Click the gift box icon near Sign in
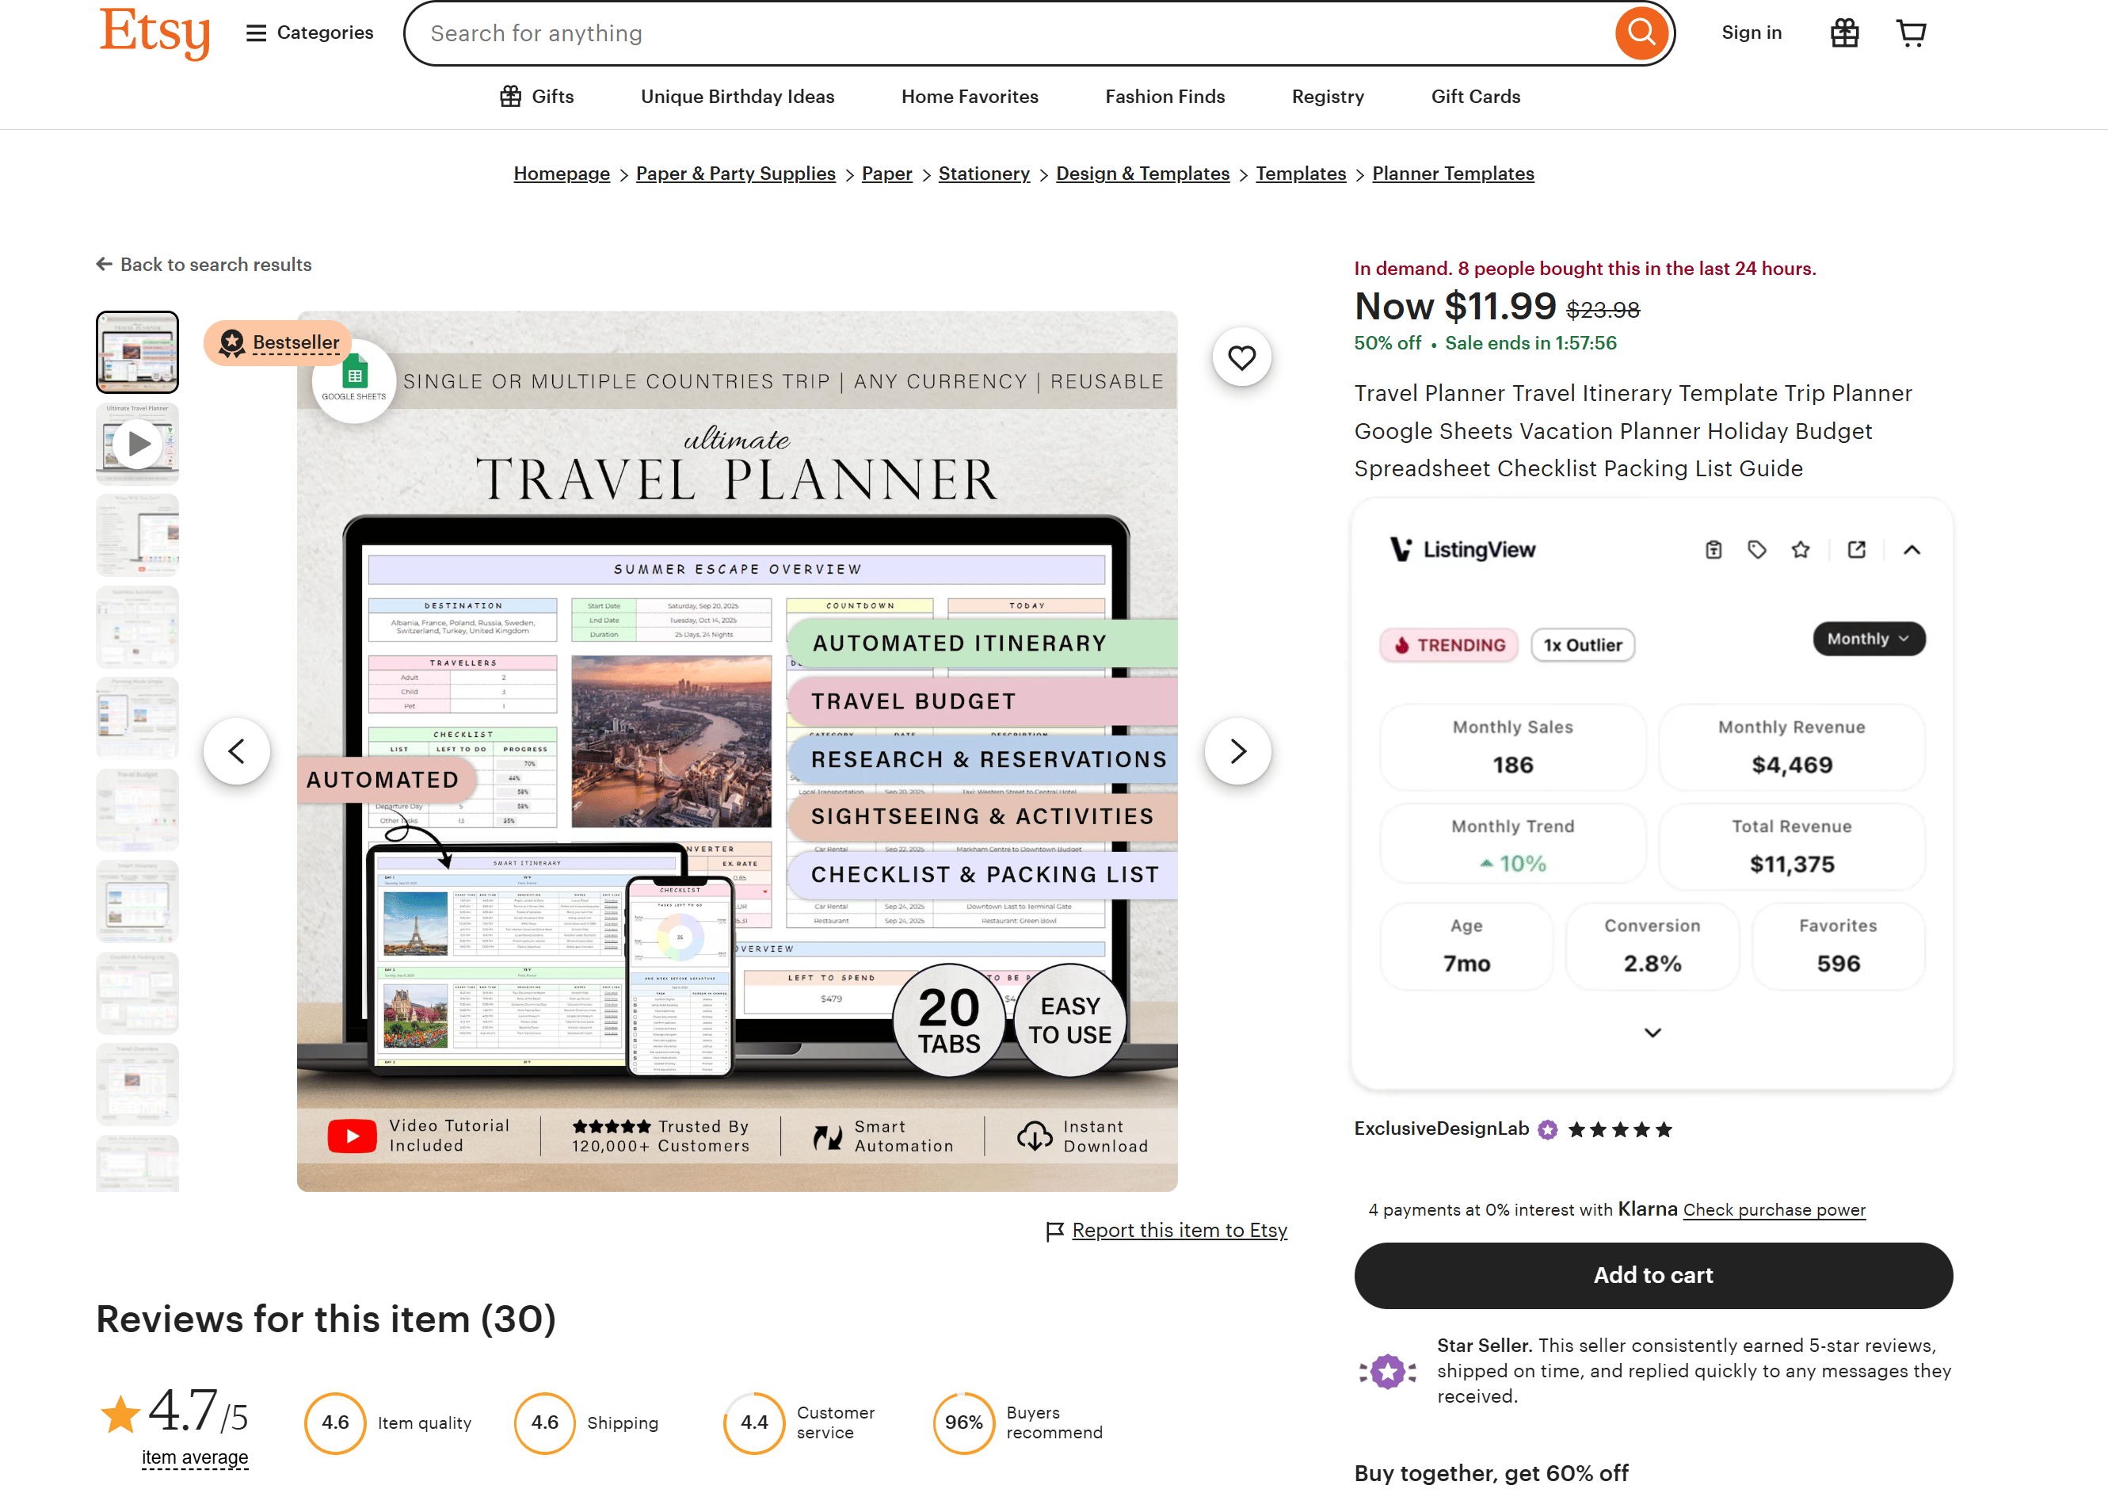 [1843, 32]
